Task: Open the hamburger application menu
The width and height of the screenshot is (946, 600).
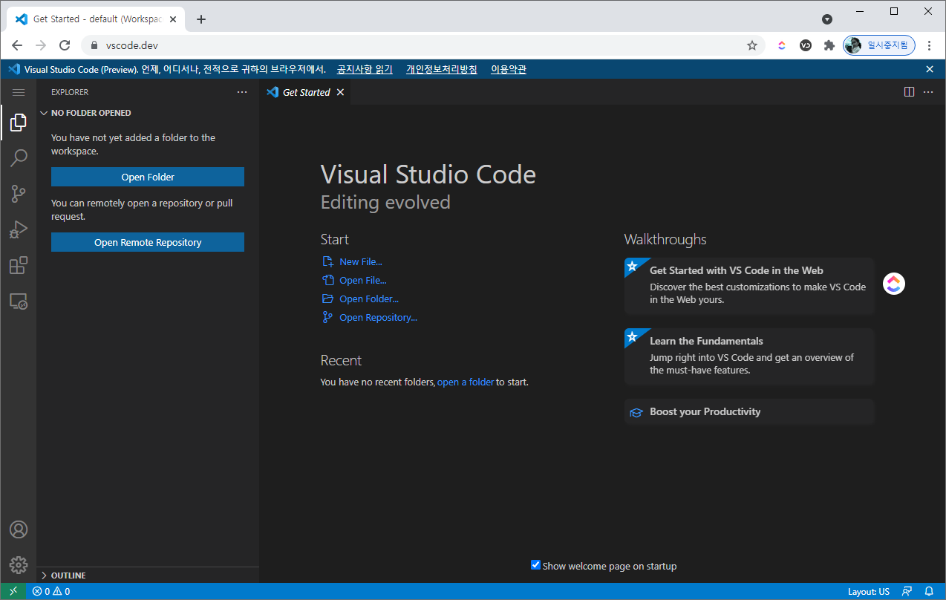Action: click(19, 92)
